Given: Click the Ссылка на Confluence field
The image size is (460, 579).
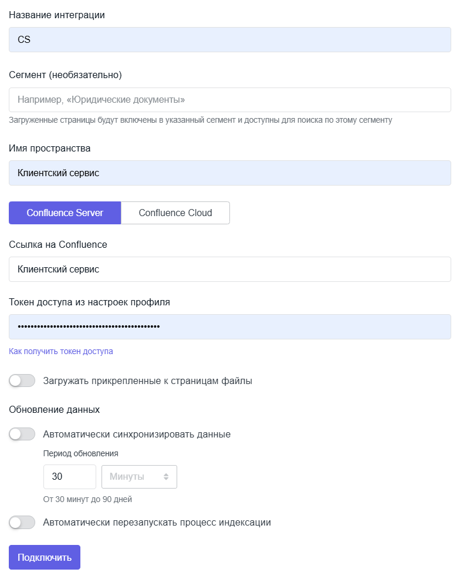Looking at the screenshot, I should click(x=229, y=269).
